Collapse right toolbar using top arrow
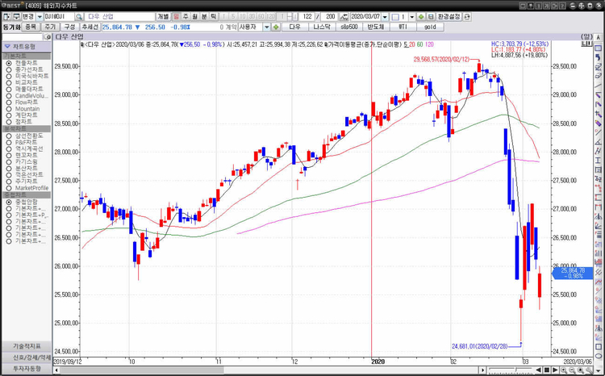Screen dimensions: 605x376 (598, 37)
